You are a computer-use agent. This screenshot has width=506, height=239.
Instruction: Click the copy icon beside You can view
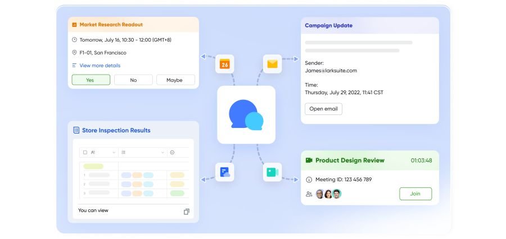tap(187, 212)
